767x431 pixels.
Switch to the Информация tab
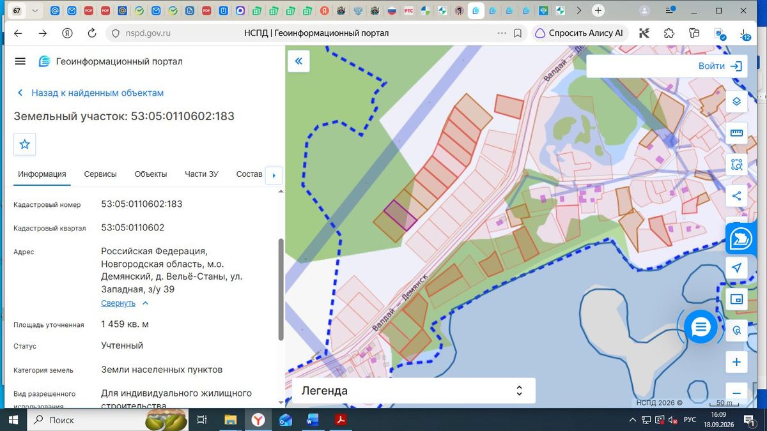click(42, 174)
